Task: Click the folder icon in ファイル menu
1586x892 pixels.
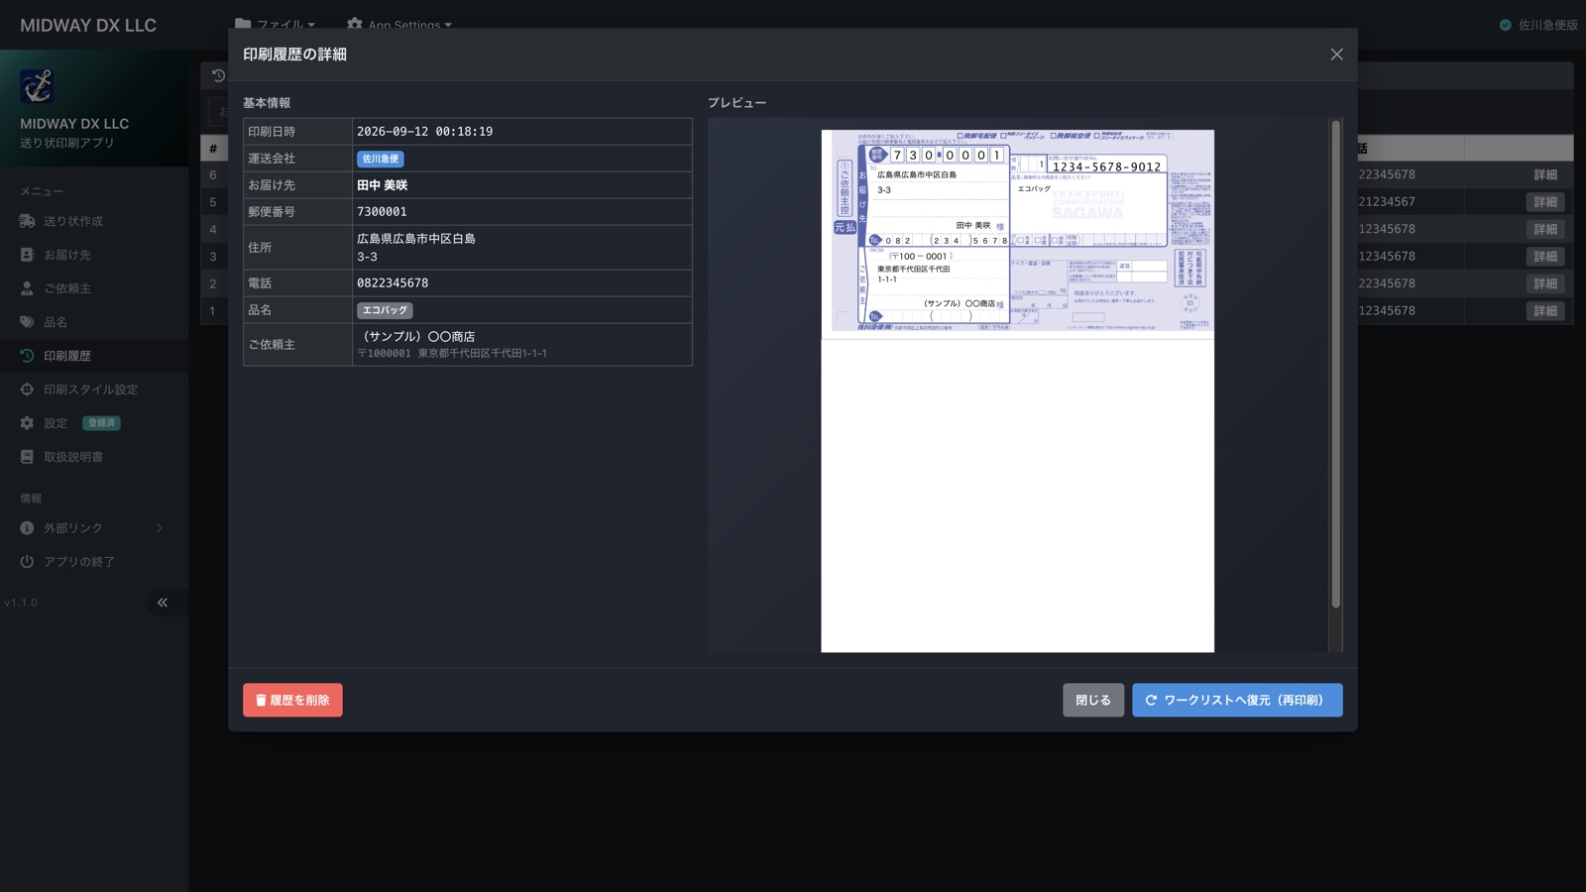Action: (x=243, y=24)
